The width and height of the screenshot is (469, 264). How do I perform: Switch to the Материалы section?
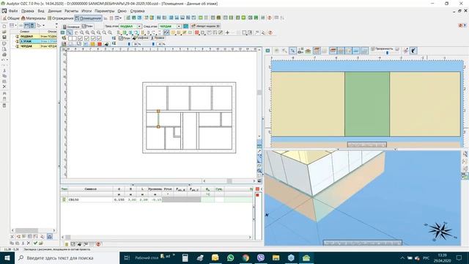tap(33, 18)
